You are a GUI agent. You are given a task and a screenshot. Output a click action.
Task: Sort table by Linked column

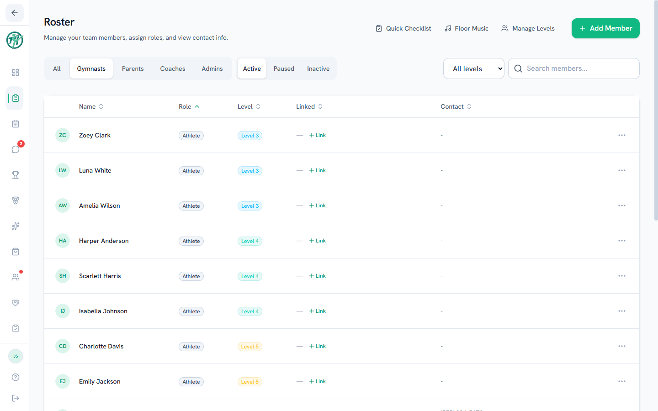pos(309,106)
